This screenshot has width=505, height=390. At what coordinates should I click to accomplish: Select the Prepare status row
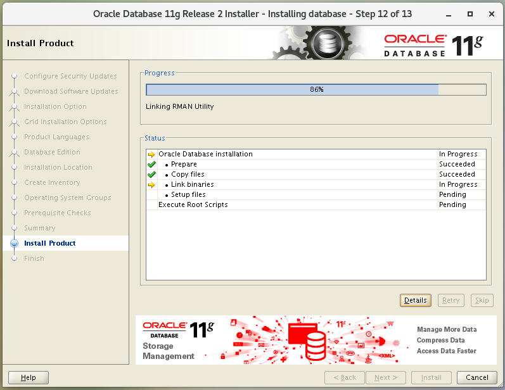[x=316, y=165]
